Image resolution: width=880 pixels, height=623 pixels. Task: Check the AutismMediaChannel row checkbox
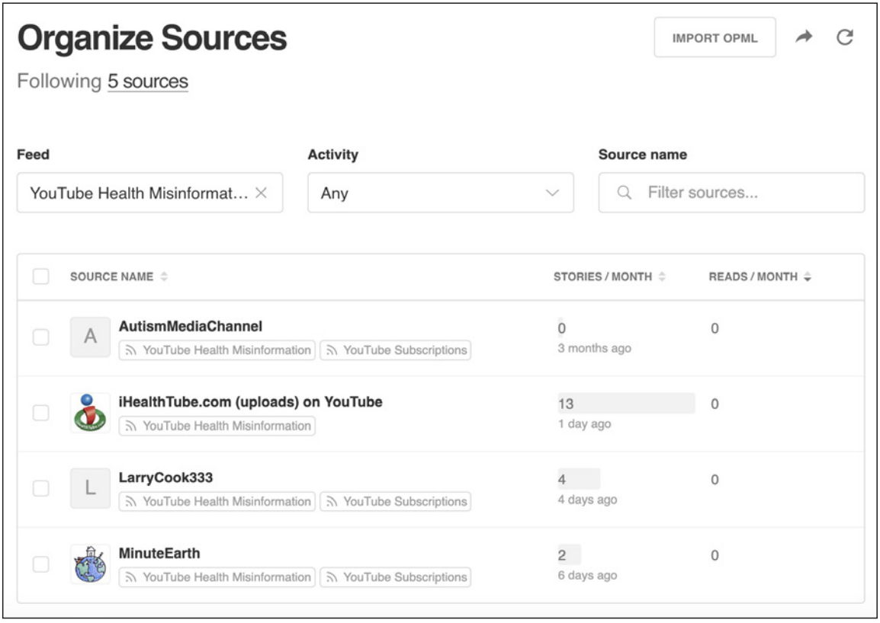41,337
